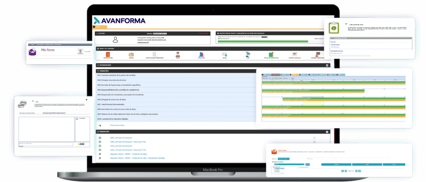Click the chat message input field
The height and width of the screenshot is (182, 426).
click(x=46, y=144)
